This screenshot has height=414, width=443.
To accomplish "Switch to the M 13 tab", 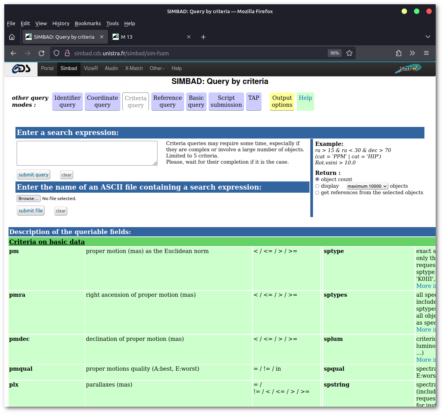I will 151,37.
